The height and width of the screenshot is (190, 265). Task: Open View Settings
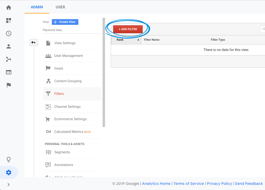click(x=72, y=43)
